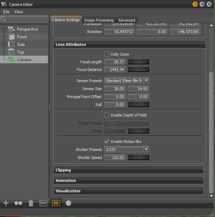This screenshot has height=217, width=215.
Task: Click the orange D dock icon
Action: (195, 4)
